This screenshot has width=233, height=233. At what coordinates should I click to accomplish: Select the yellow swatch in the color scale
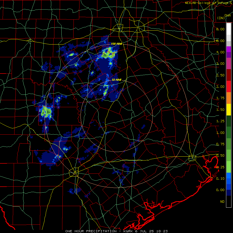pyautogui.click(x=229, y=110)
